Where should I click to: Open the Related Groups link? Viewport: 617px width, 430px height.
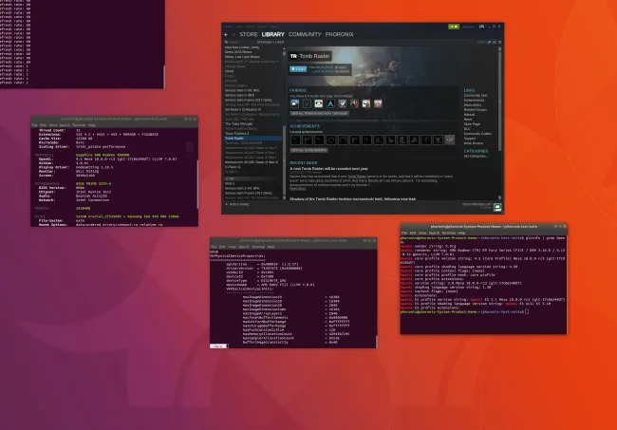coord(476,110)
